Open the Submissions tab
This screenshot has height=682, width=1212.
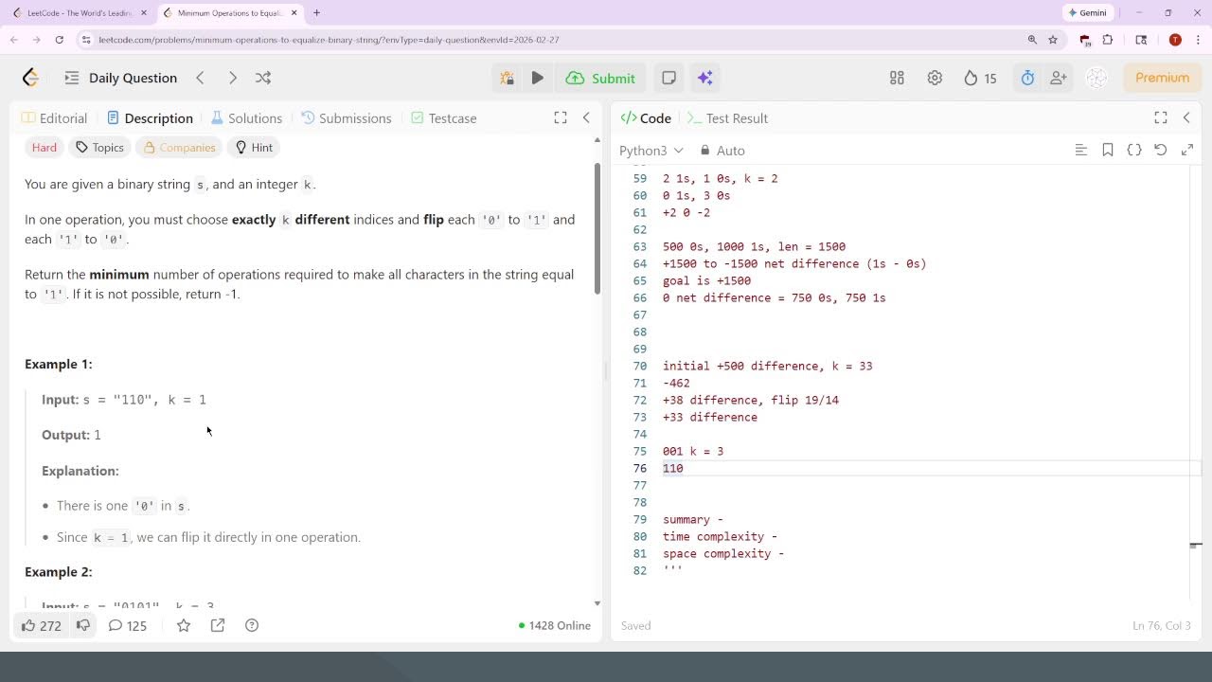(347, 118)
